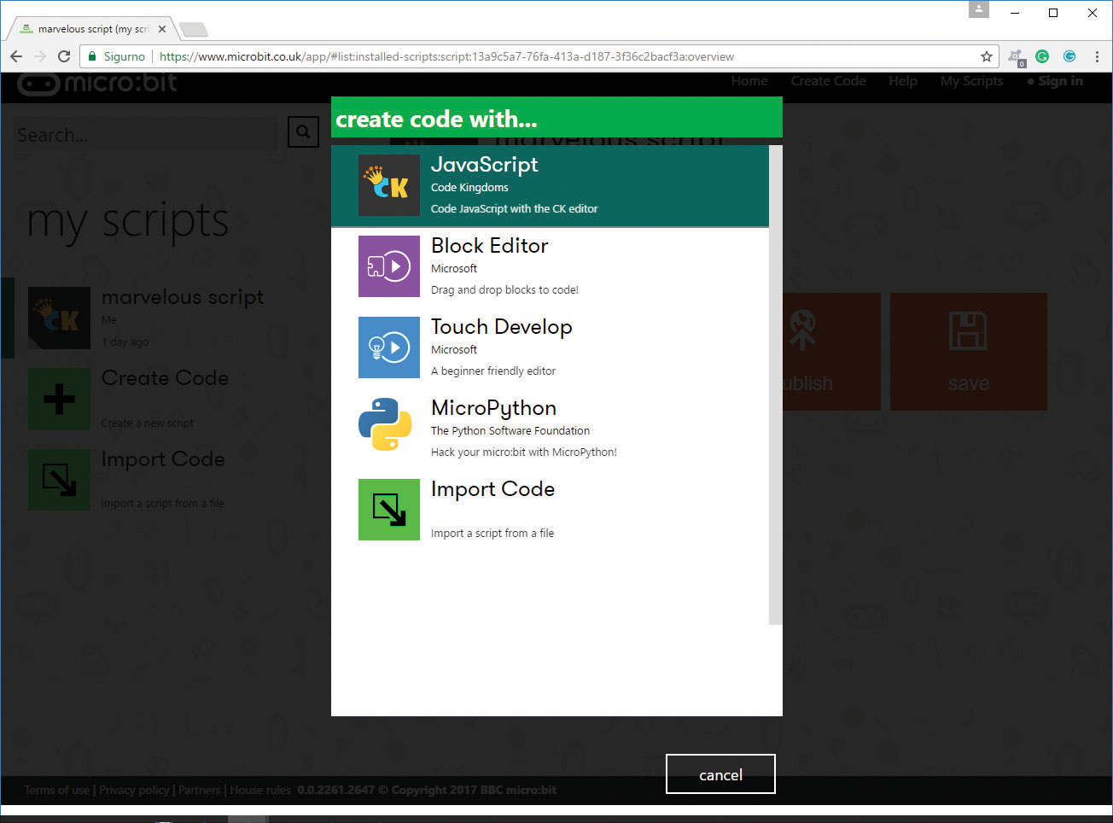Pick the Touch Develop blue icon

coord(389,347)
